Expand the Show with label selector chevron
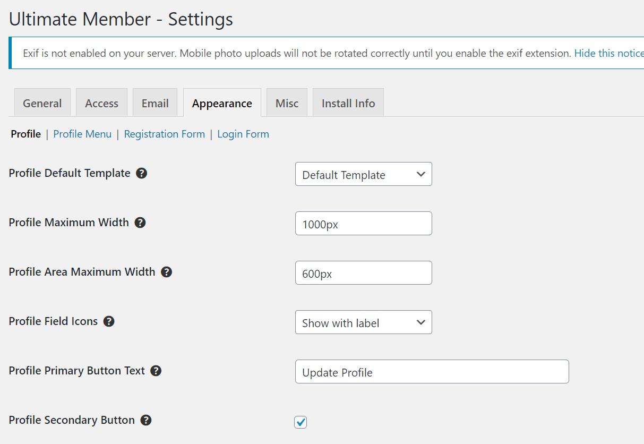The width and height of the screenshot is (644, 444). coord(420,322)
